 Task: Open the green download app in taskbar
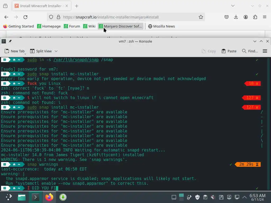pyautogui.click(x=63, y=197)
